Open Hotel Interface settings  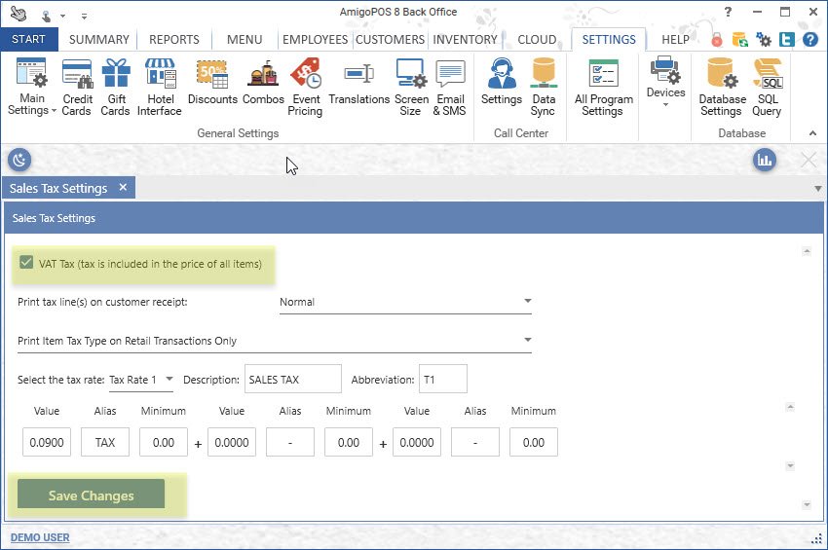pyautogui.click(x=159, y=88)
